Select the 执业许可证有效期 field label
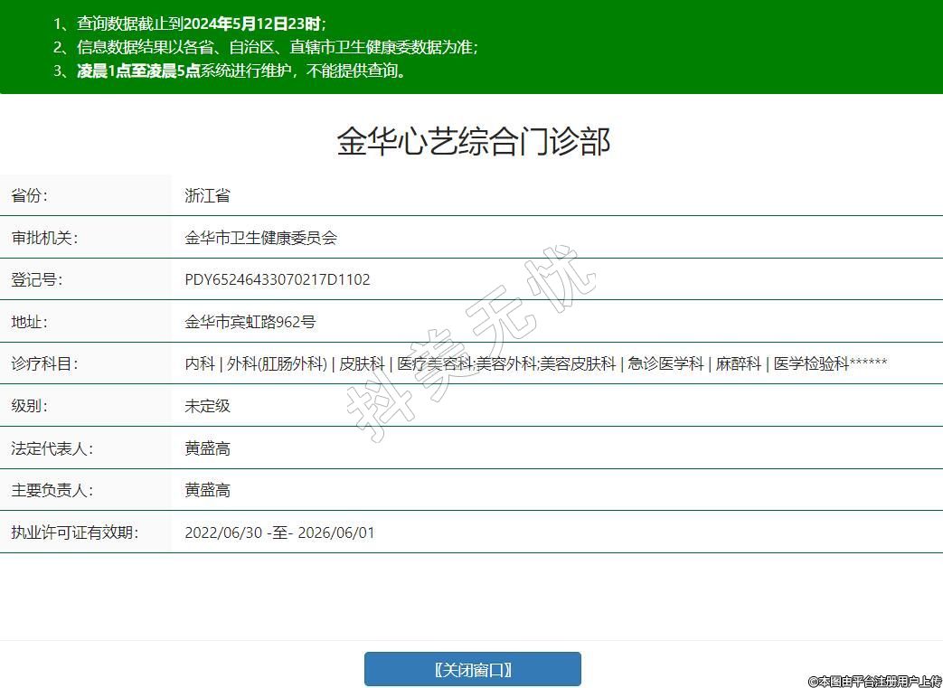Viewport: 943px width, 688px height. tap(74, 532)
